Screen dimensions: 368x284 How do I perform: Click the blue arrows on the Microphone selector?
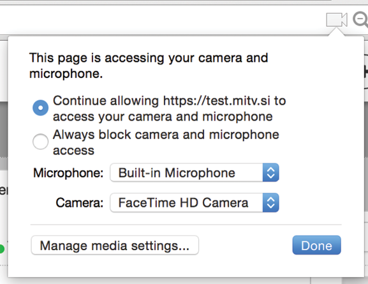tap(271, 173)
